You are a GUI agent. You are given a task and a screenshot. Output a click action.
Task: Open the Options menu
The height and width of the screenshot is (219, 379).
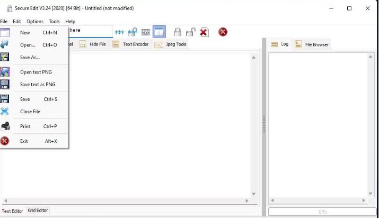[35, 21]
